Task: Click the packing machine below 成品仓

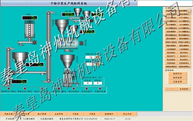Action: click(x=69, y=77)
